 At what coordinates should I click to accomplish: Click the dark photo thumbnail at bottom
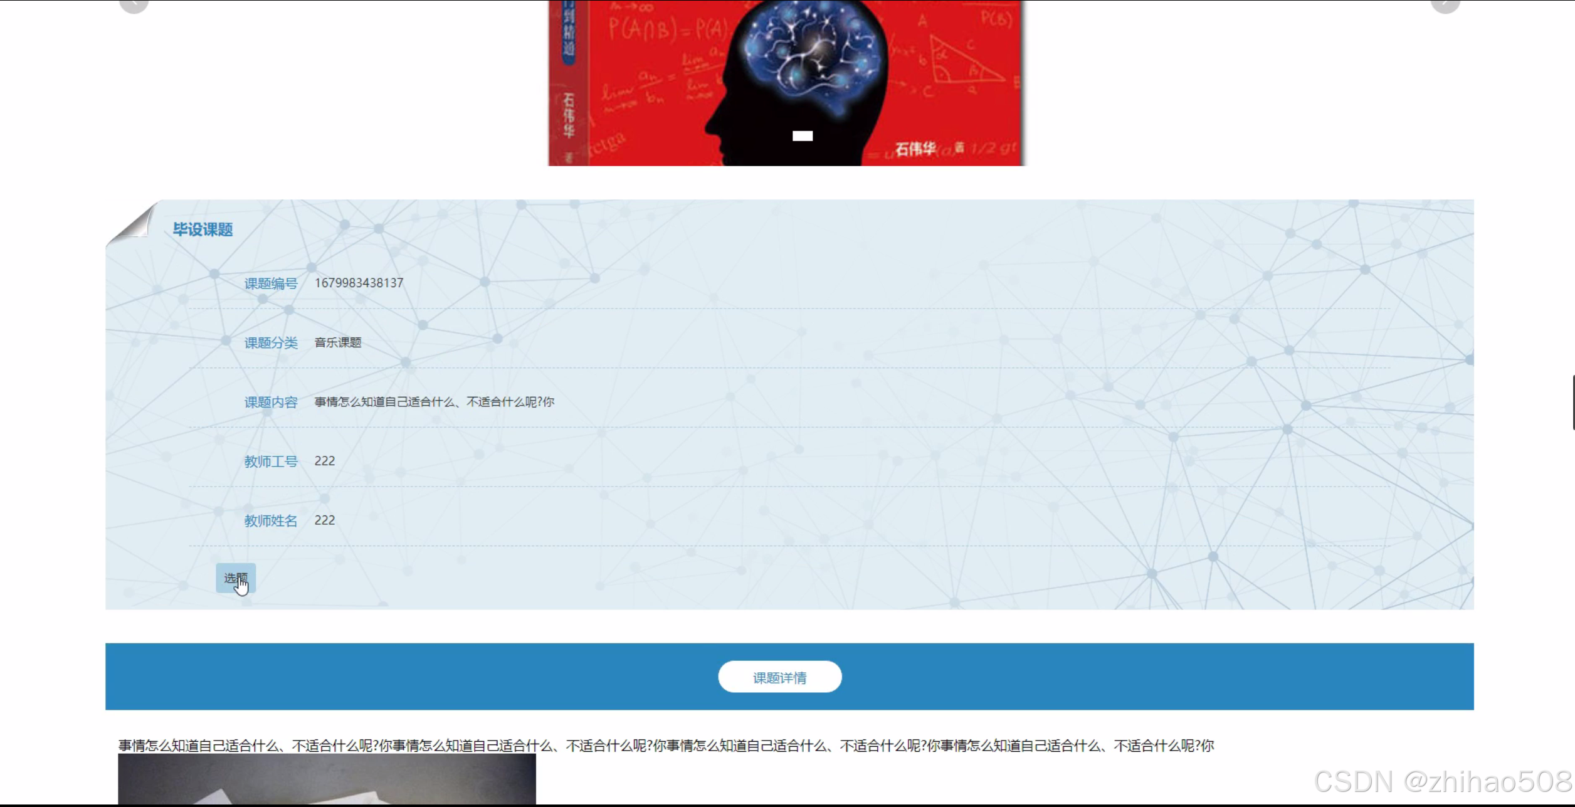(327, 779)
